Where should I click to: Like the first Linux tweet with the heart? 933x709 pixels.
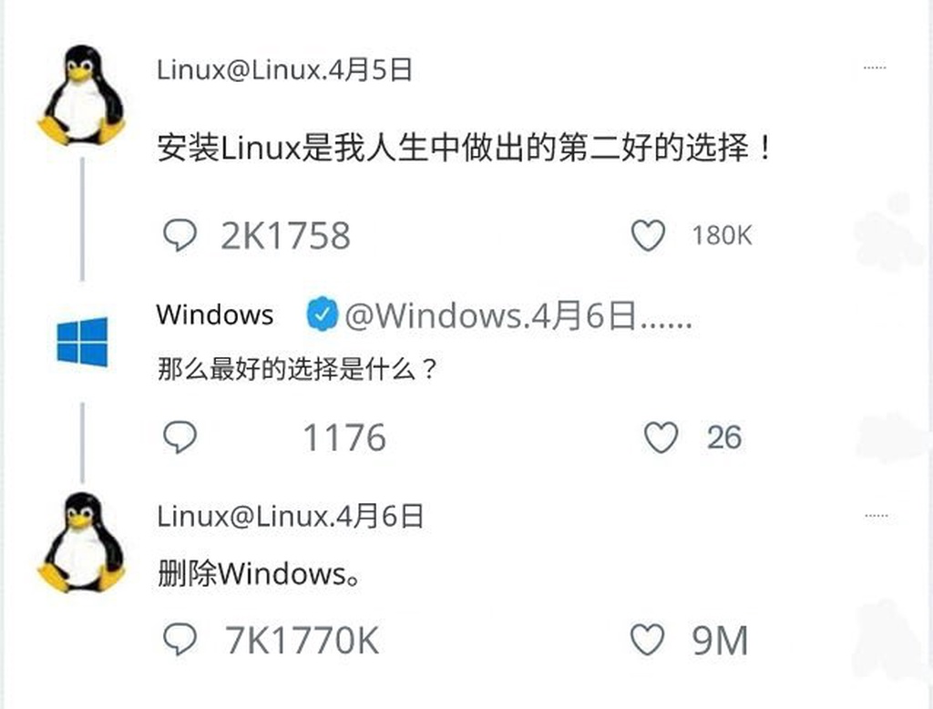[x=648, y=235]
